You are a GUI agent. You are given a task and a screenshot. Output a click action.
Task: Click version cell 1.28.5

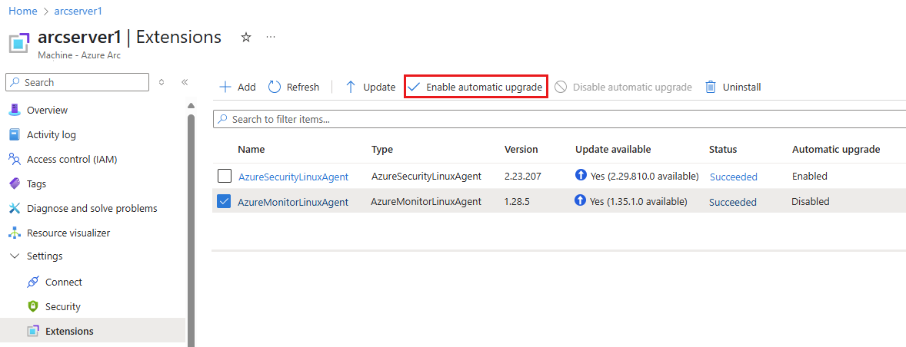pos(517,202)
